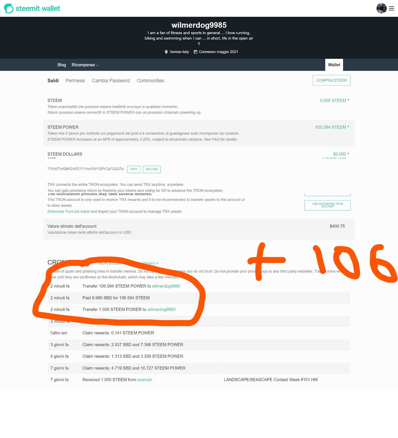This screenshot has width=398, height=438.
Task: Click the 4 giorni fa timestamp
Action: pyautogui.click(x=60, y=356)
